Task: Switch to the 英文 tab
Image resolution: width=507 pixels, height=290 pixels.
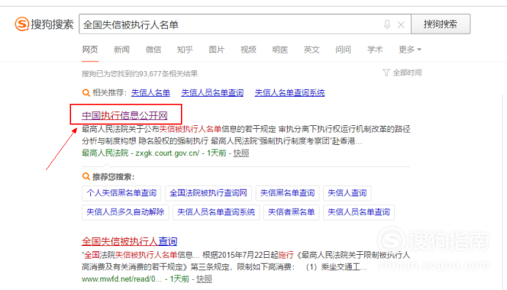Action: pos(311,50)
